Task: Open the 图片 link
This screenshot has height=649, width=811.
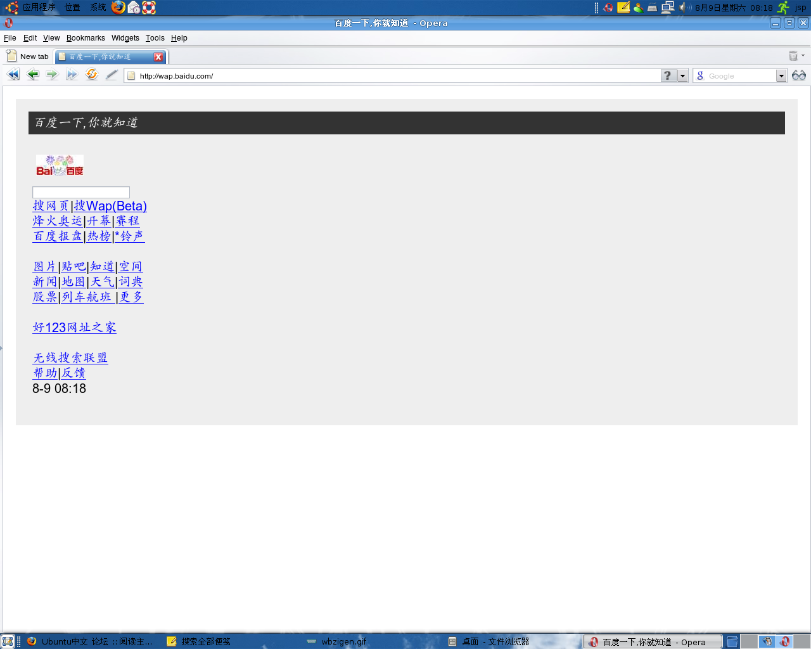Action: tap(45, 267)
